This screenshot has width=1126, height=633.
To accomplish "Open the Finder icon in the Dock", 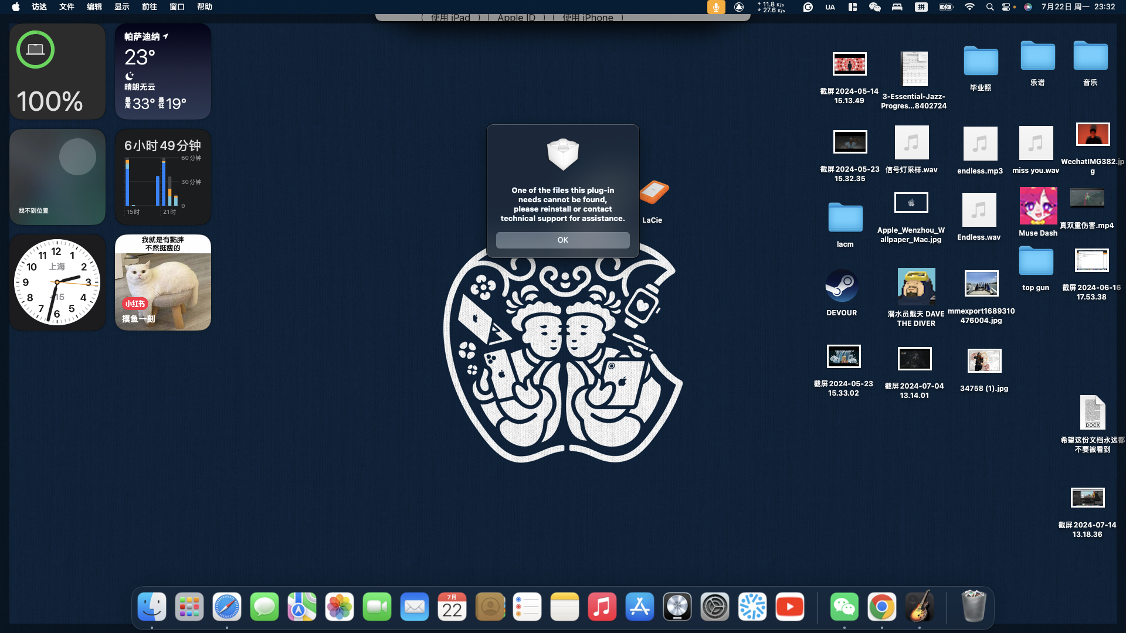I will 152,607.
